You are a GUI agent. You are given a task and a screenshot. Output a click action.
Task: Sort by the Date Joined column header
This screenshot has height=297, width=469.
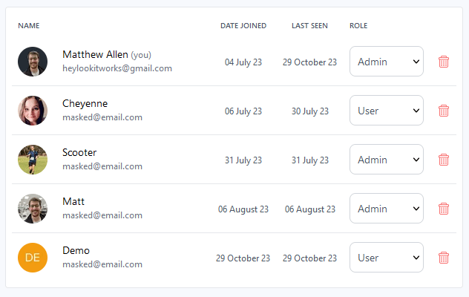click(x=243, y=26)
